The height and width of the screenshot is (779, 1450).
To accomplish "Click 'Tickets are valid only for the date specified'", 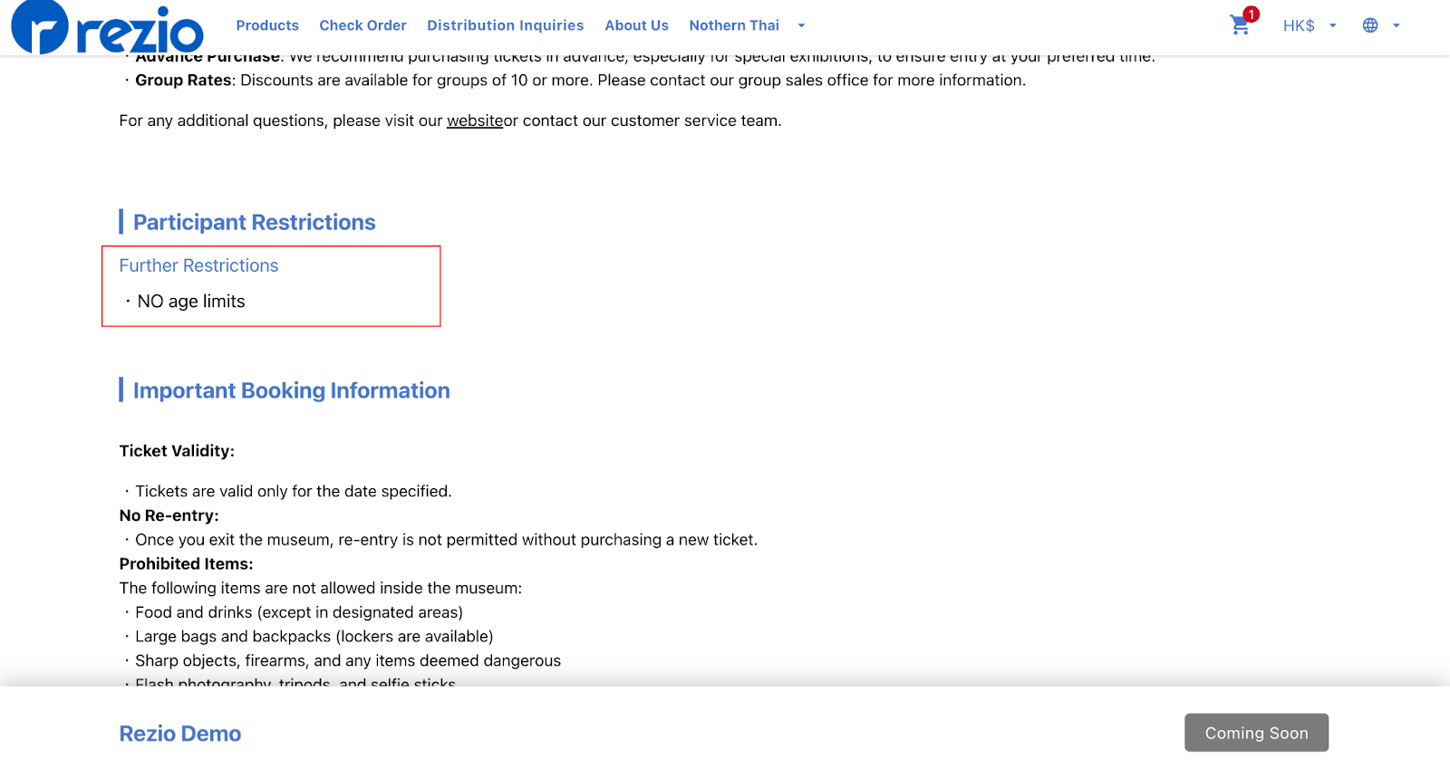I will point(294,491).
